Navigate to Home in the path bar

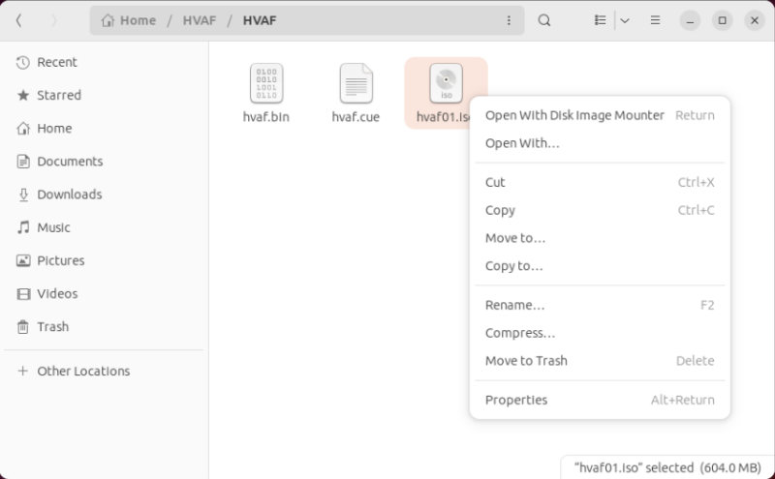[x=129, y=20]
